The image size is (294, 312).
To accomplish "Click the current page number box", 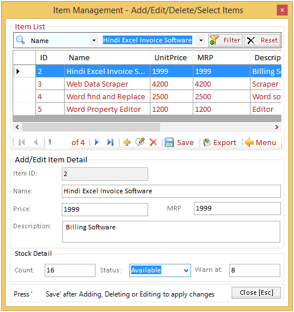I will [x=58, y=142].
